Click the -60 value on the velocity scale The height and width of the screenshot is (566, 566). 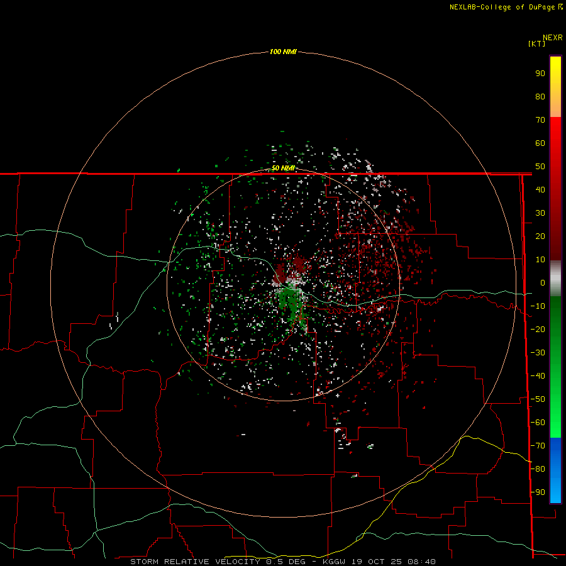538,423
